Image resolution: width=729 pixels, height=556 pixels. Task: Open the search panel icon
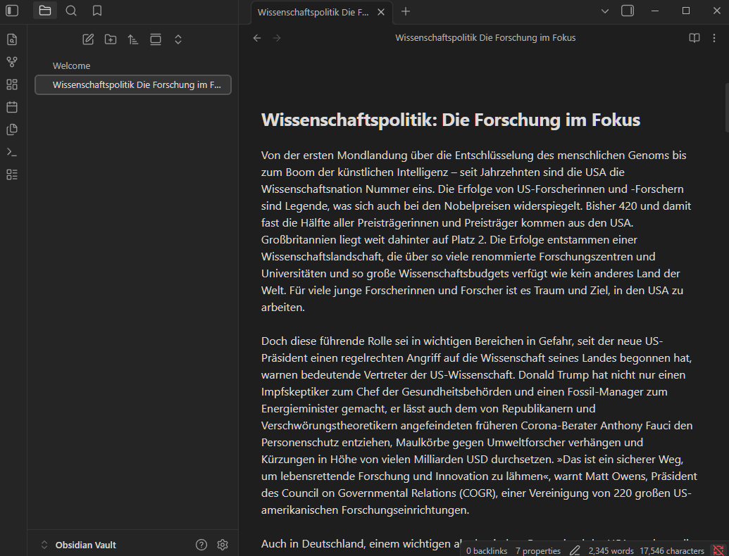(x=71, y=11)
